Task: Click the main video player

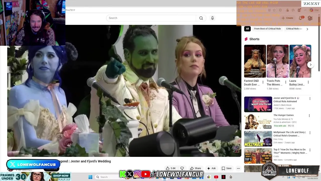Action: point(124,91)
